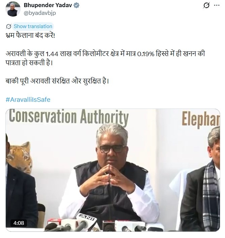Image resolution: width=225 pixels, height=238 pixels.
Task: Open Bhupender Yadav's profile avatar
Action: [x=13, y=9]
